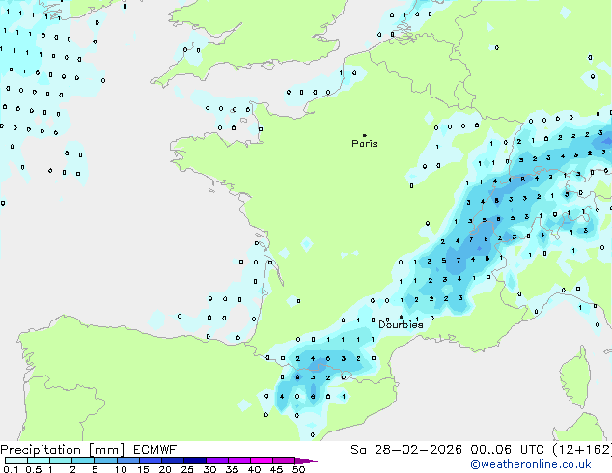Click the arrow tip ending the color scale
The height and width of the screenshot is (473, 612).
306,460
